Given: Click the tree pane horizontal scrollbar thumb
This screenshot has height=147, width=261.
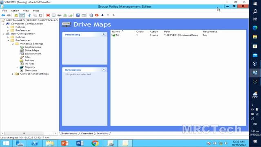Looking at the screenshot, I should tap(24, 133).
